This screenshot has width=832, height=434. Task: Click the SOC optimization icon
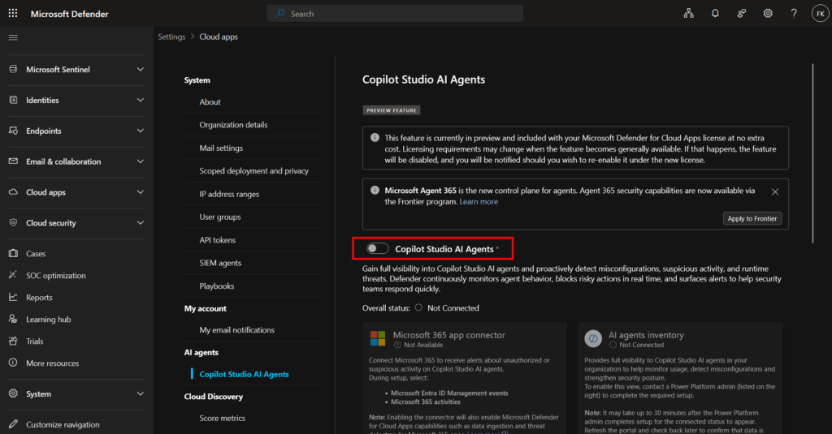click(13, 275)
